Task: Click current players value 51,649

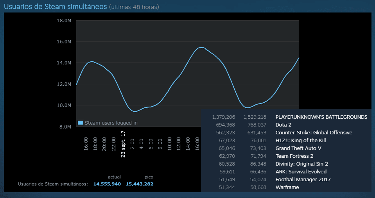Action: point(227,180)
